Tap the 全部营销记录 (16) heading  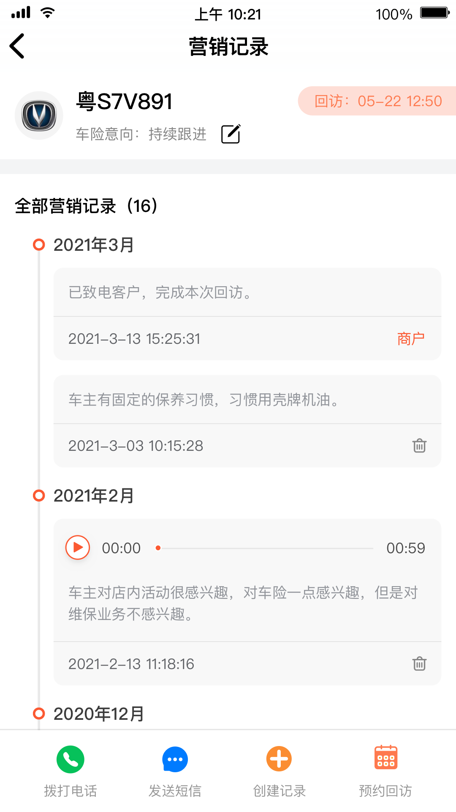coord(87,206)
